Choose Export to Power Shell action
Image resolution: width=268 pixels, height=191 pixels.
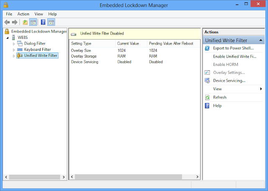click(233, 48)
